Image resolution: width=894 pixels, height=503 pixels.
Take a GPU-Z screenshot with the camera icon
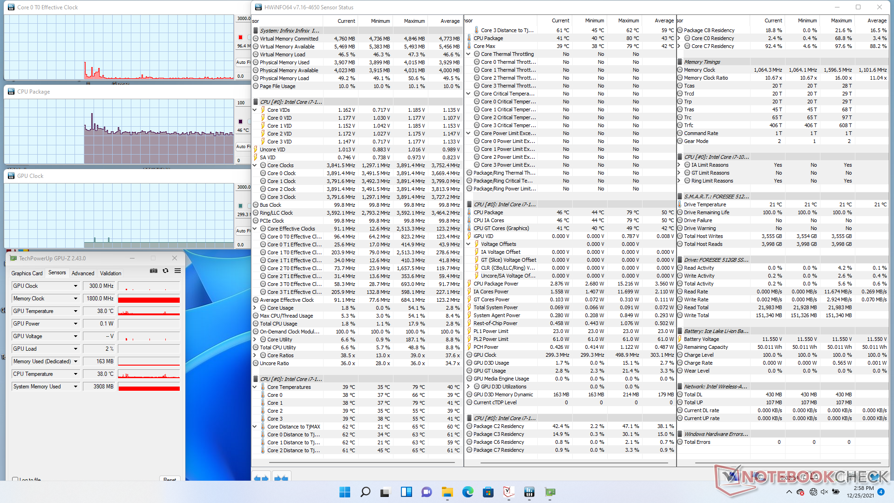153,271
